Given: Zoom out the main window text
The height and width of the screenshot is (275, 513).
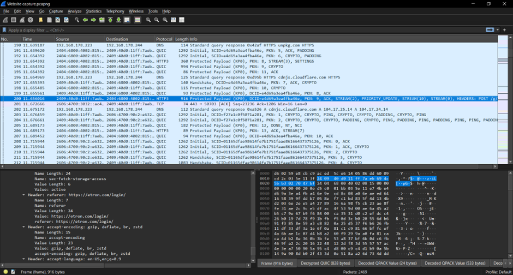Looking at the screenshot, I should [x=157, y=20].
